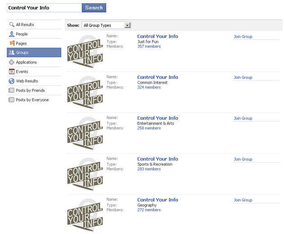The height and width of the screenshot is (234, 284).
Task: Select the Pages filter
Action: (x=34, y=43)
